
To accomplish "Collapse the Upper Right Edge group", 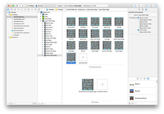I will [40, 21].
